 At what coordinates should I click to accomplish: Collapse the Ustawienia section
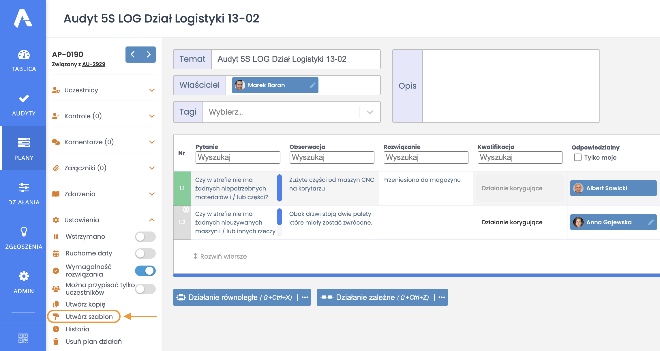152,220
